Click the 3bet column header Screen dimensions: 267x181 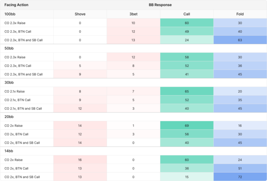[133, 14]
